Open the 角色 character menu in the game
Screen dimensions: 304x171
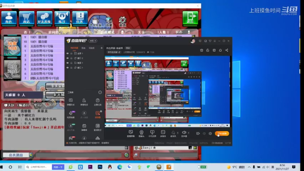click(x=9, y=18)
